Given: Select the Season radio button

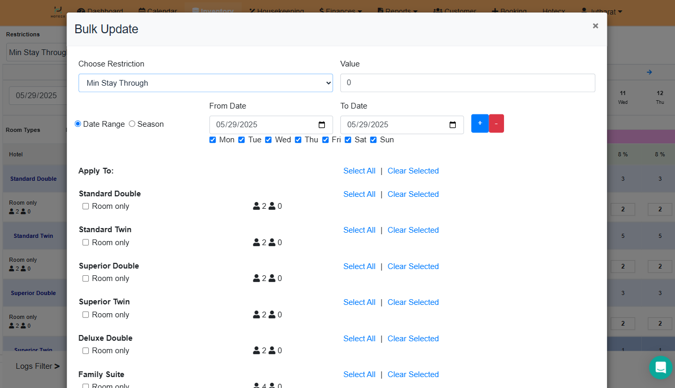Looking at the screenshot, I should [x=132, y=124].
